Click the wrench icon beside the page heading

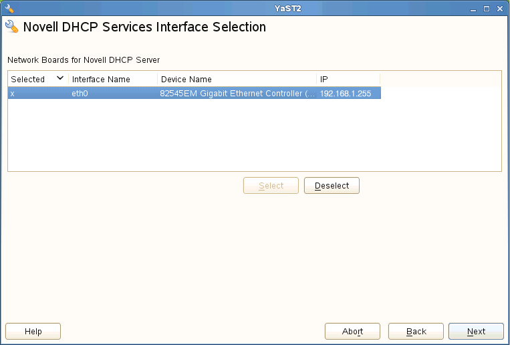click(11, 27)
